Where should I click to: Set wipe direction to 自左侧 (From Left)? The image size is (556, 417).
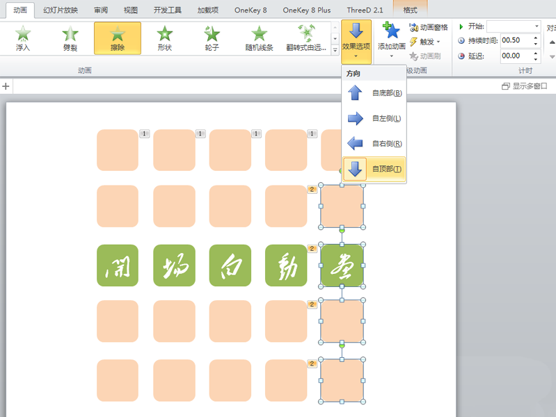374,118
